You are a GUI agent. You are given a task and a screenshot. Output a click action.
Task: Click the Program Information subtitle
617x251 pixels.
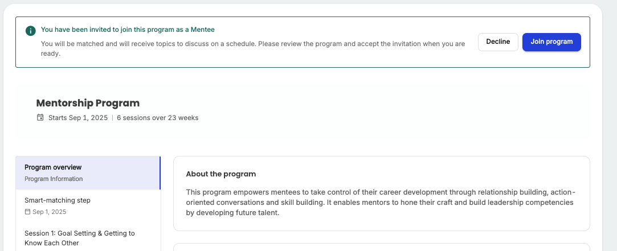pos(54,179)
